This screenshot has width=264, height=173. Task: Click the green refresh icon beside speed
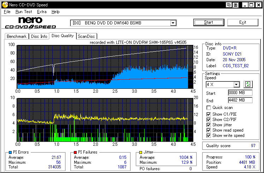point(248,84)
